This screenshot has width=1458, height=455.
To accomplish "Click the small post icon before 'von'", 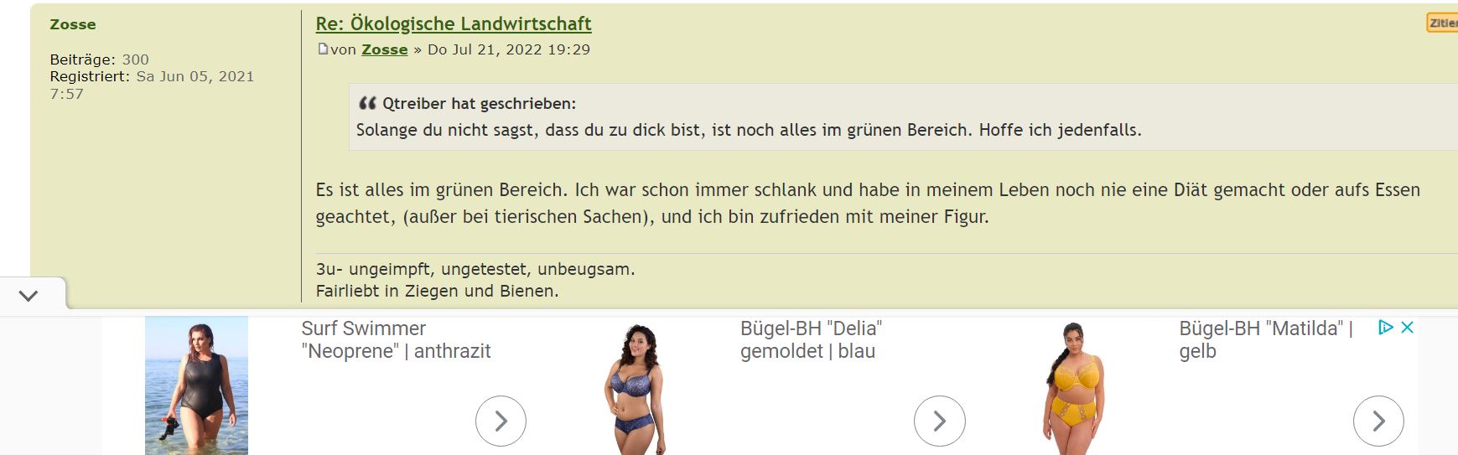I will 323,49.
